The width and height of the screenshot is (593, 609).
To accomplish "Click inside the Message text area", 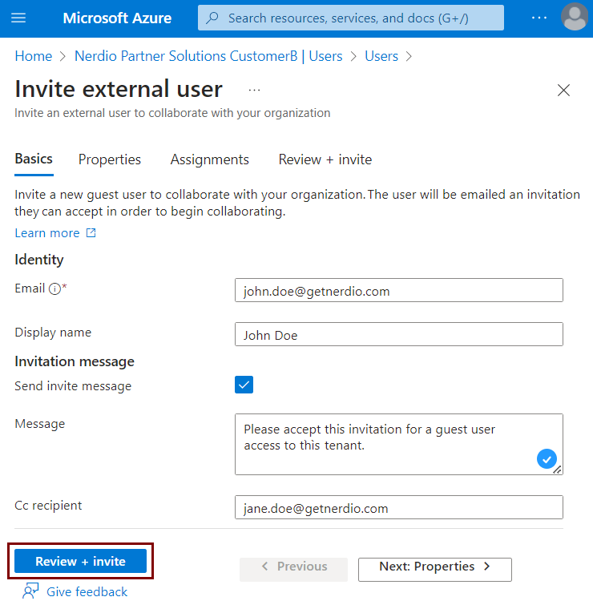I will (x=399, y=444).
